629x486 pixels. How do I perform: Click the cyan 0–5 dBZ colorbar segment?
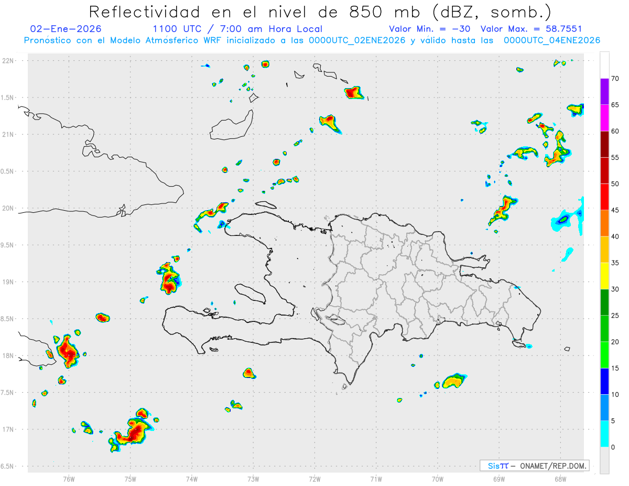pyautogui.click(x=605, y=434)
